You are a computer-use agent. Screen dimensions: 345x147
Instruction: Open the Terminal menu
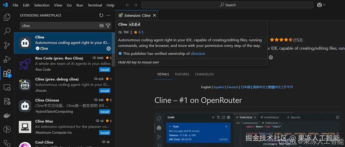click(95, 5)
